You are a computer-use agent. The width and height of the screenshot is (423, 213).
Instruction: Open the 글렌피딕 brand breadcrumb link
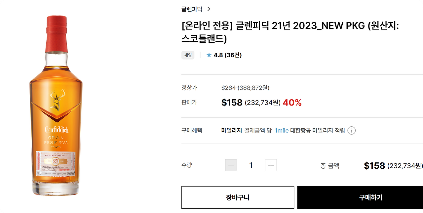pyautogui.click(x=192, y=9)
